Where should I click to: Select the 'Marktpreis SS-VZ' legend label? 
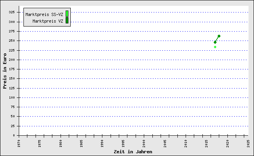pos(44,14)
